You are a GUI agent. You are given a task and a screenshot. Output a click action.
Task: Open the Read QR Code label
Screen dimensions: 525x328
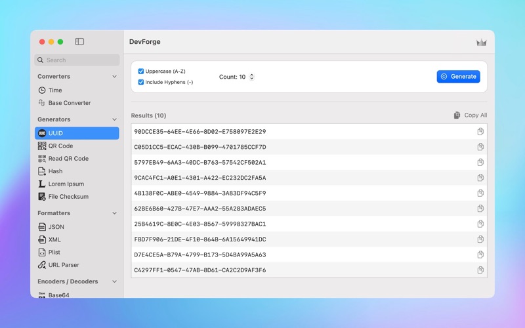[68, 158]
